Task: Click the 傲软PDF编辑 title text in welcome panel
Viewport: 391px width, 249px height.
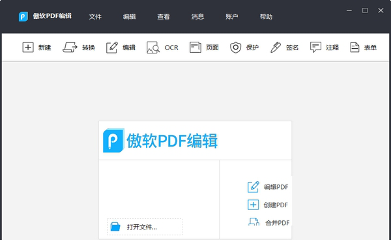Action: pyautogui.click(x=172, y=141)
